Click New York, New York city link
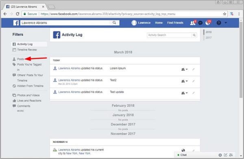 (x=78, y=153)
